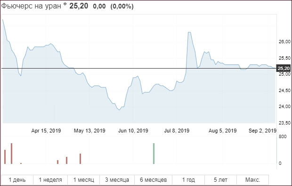Viewport: 292px width, 186px height.
Task: Click the small arrow icon beside the title
Action: (x=65, y=4)
